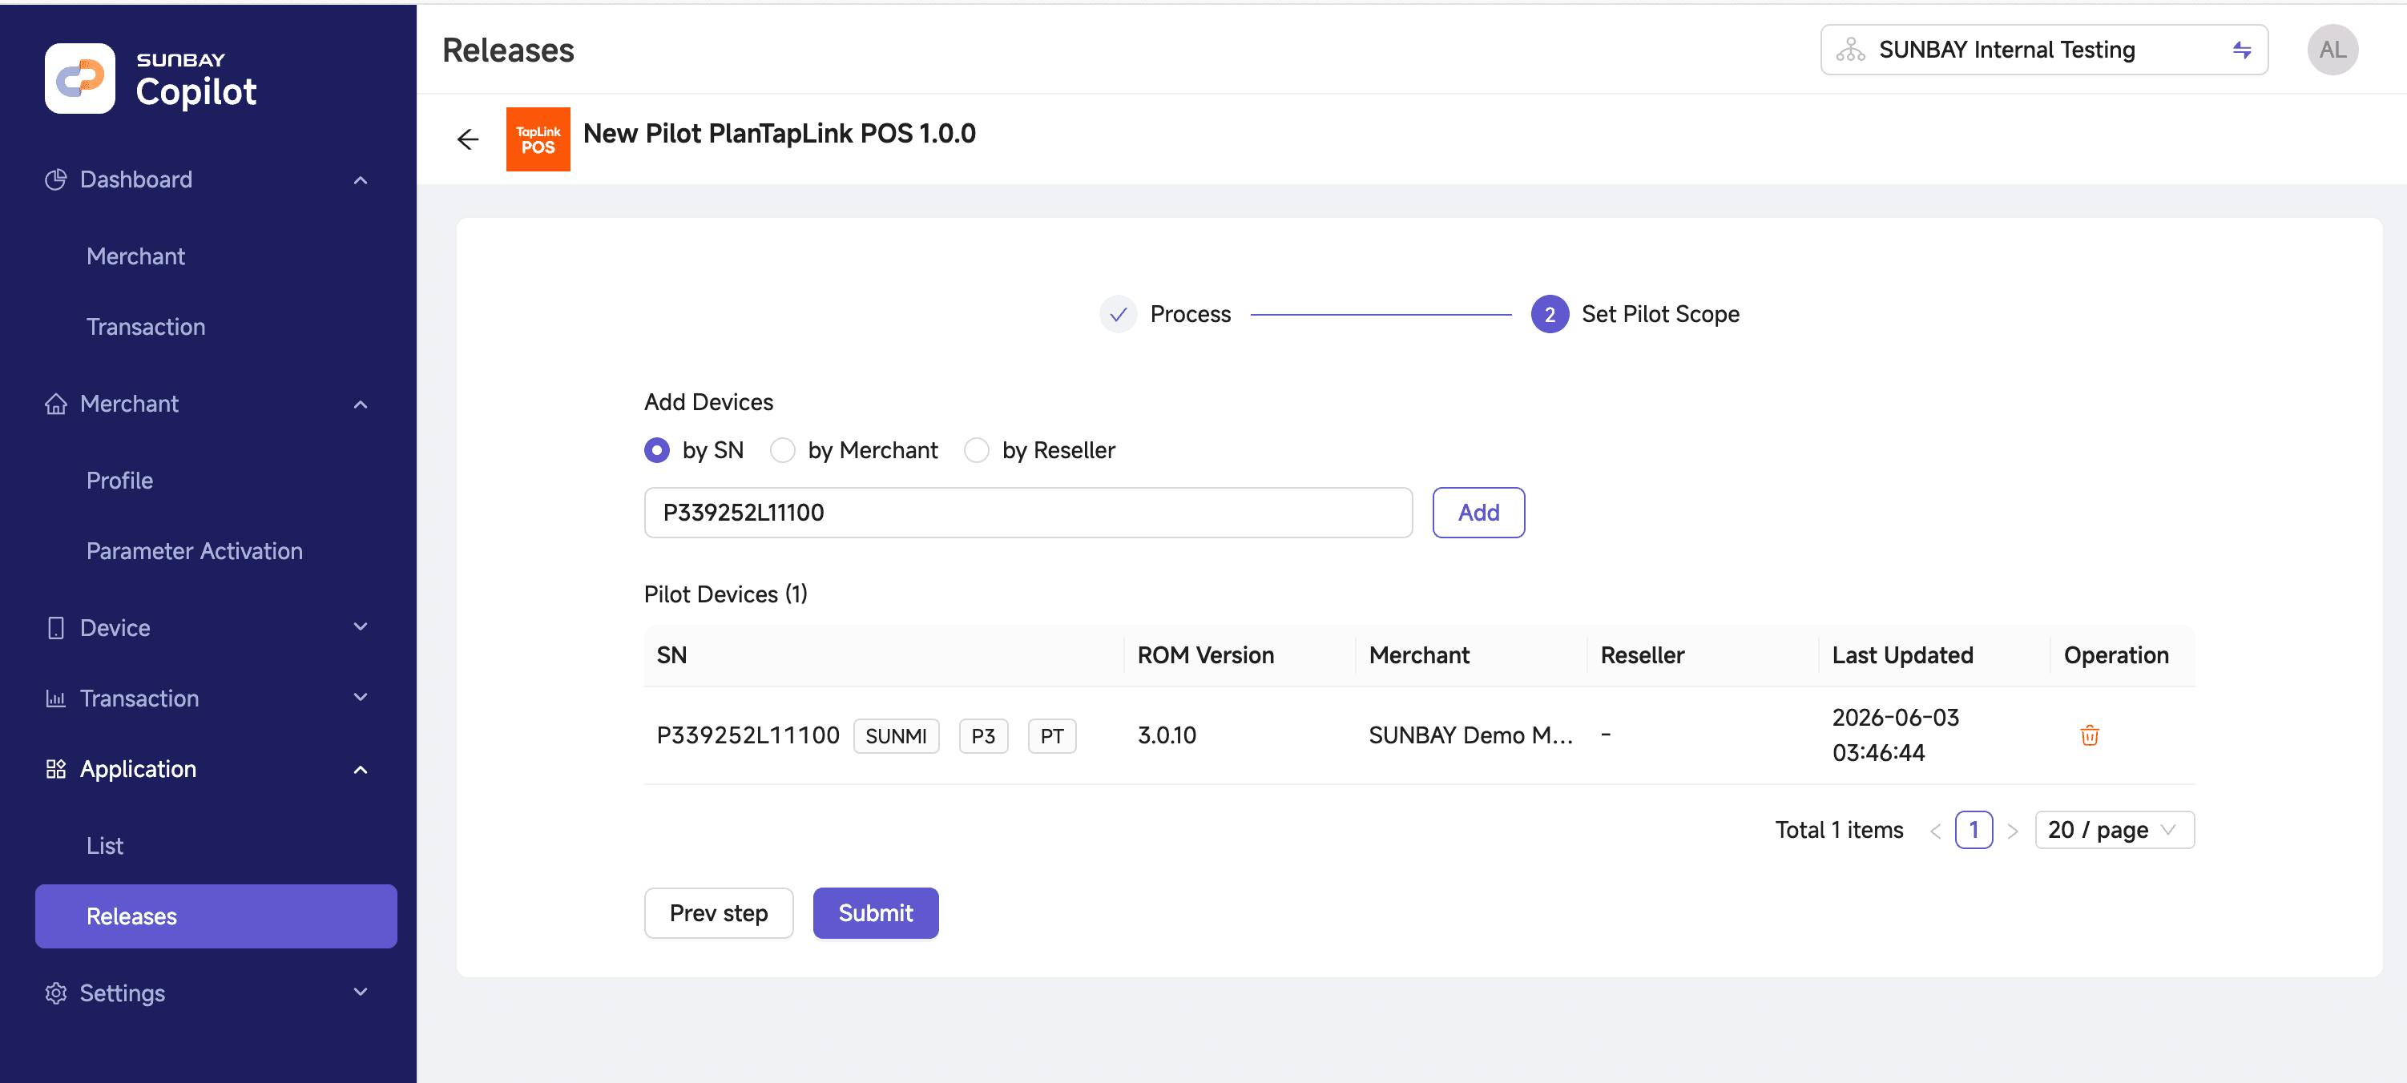Click the organization tree icon in header
The image size is (2407, 1083).
tap(1850, 50)
